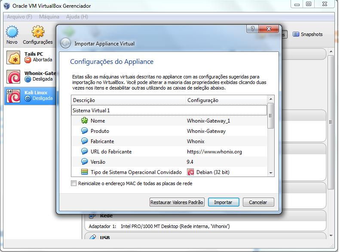Open the Arquivo menu
Screen dimensions: 340x252
pos(20,17)
